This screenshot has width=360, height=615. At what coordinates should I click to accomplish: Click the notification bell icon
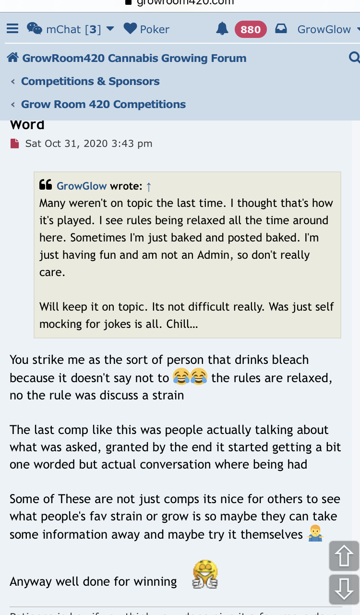point(222,29)
